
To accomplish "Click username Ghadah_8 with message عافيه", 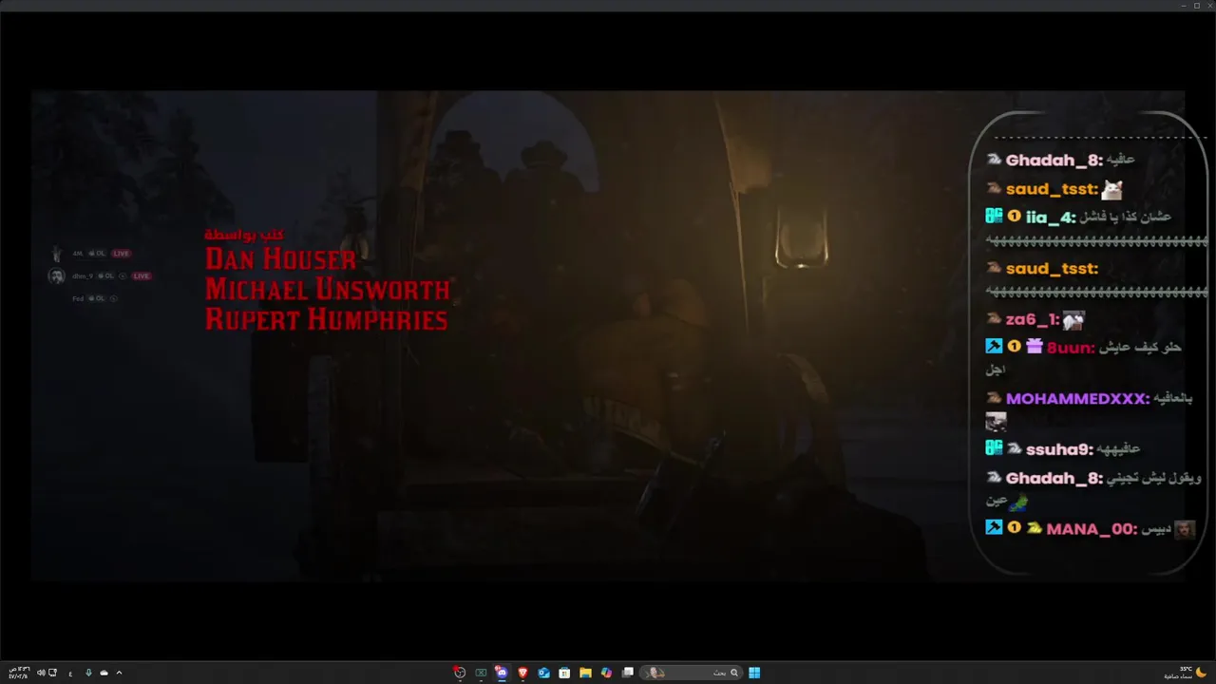I will [1054, 161].
